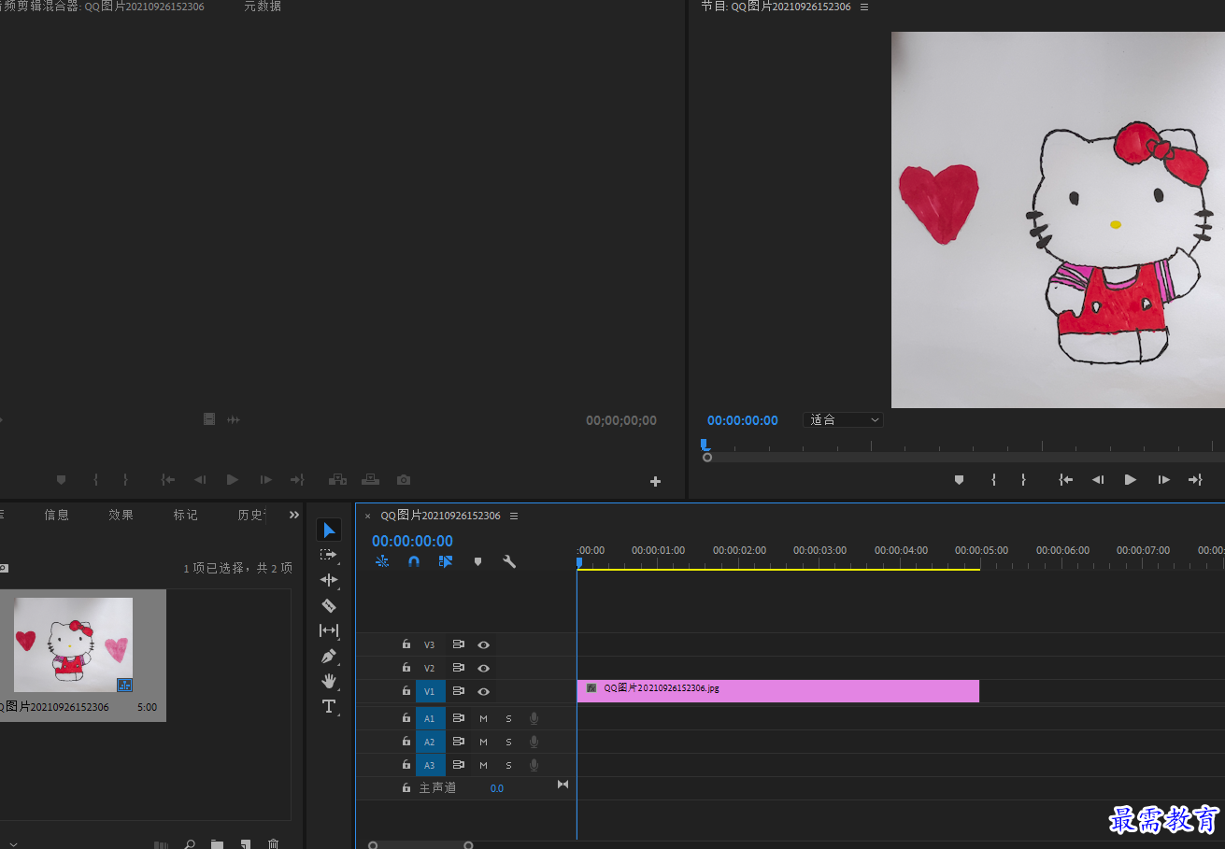Mark In point in program monitor
The image size is (1225, 849).
pyautogui.click(x=993, y=480)
